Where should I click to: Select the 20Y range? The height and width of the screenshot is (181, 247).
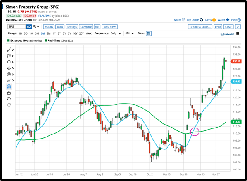[81, 33]
